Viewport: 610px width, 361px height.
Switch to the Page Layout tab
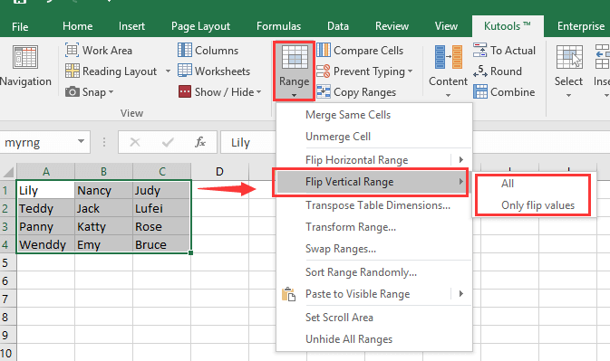(200, 26)
